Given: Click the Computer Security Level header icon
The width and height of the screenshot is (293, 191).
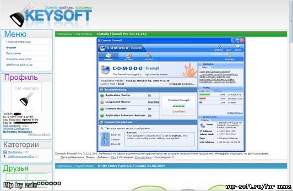Looking at the screenshot, I should tap(102, 122).
